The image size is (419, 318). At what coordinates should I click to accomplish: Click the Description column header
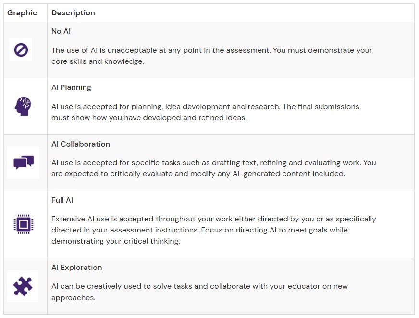(x=73, y=13)
